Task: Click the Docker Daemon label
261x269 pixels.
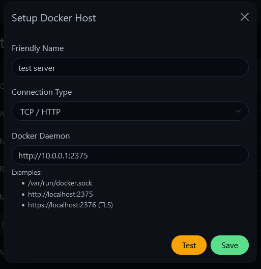Action: [41, 136]
